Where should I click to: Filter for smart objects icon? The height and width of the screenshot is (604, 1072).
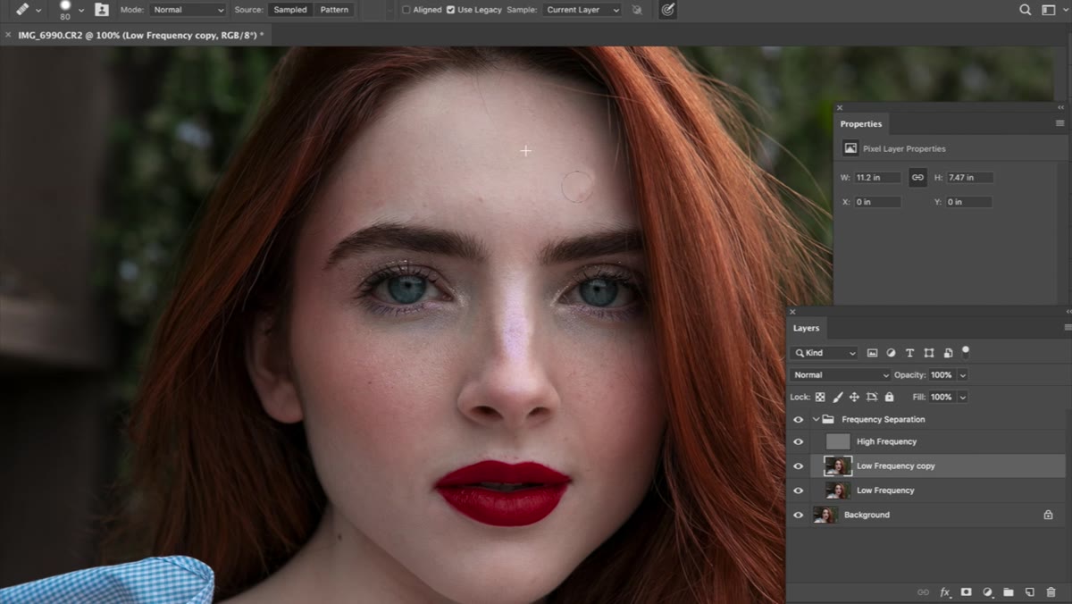click(948, 353)
